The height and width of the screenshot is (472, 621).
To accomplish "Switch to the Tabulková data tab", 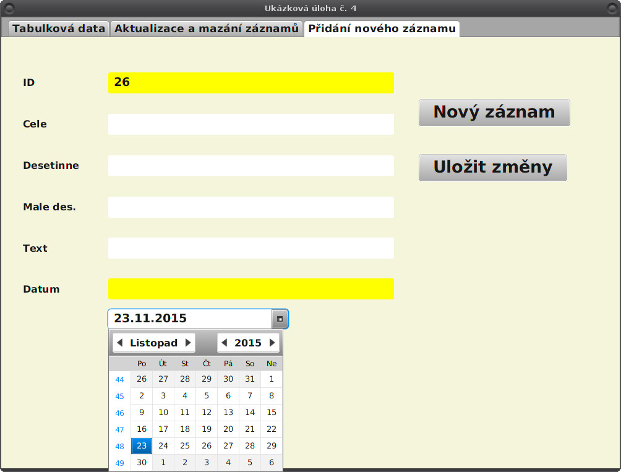I will click(x=58, y=28).
